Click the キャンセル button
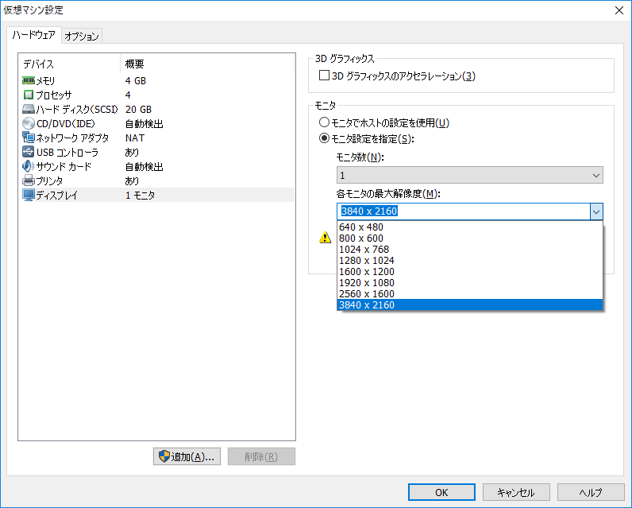Viewport: 632px width, 508px height. coord(516,492)
